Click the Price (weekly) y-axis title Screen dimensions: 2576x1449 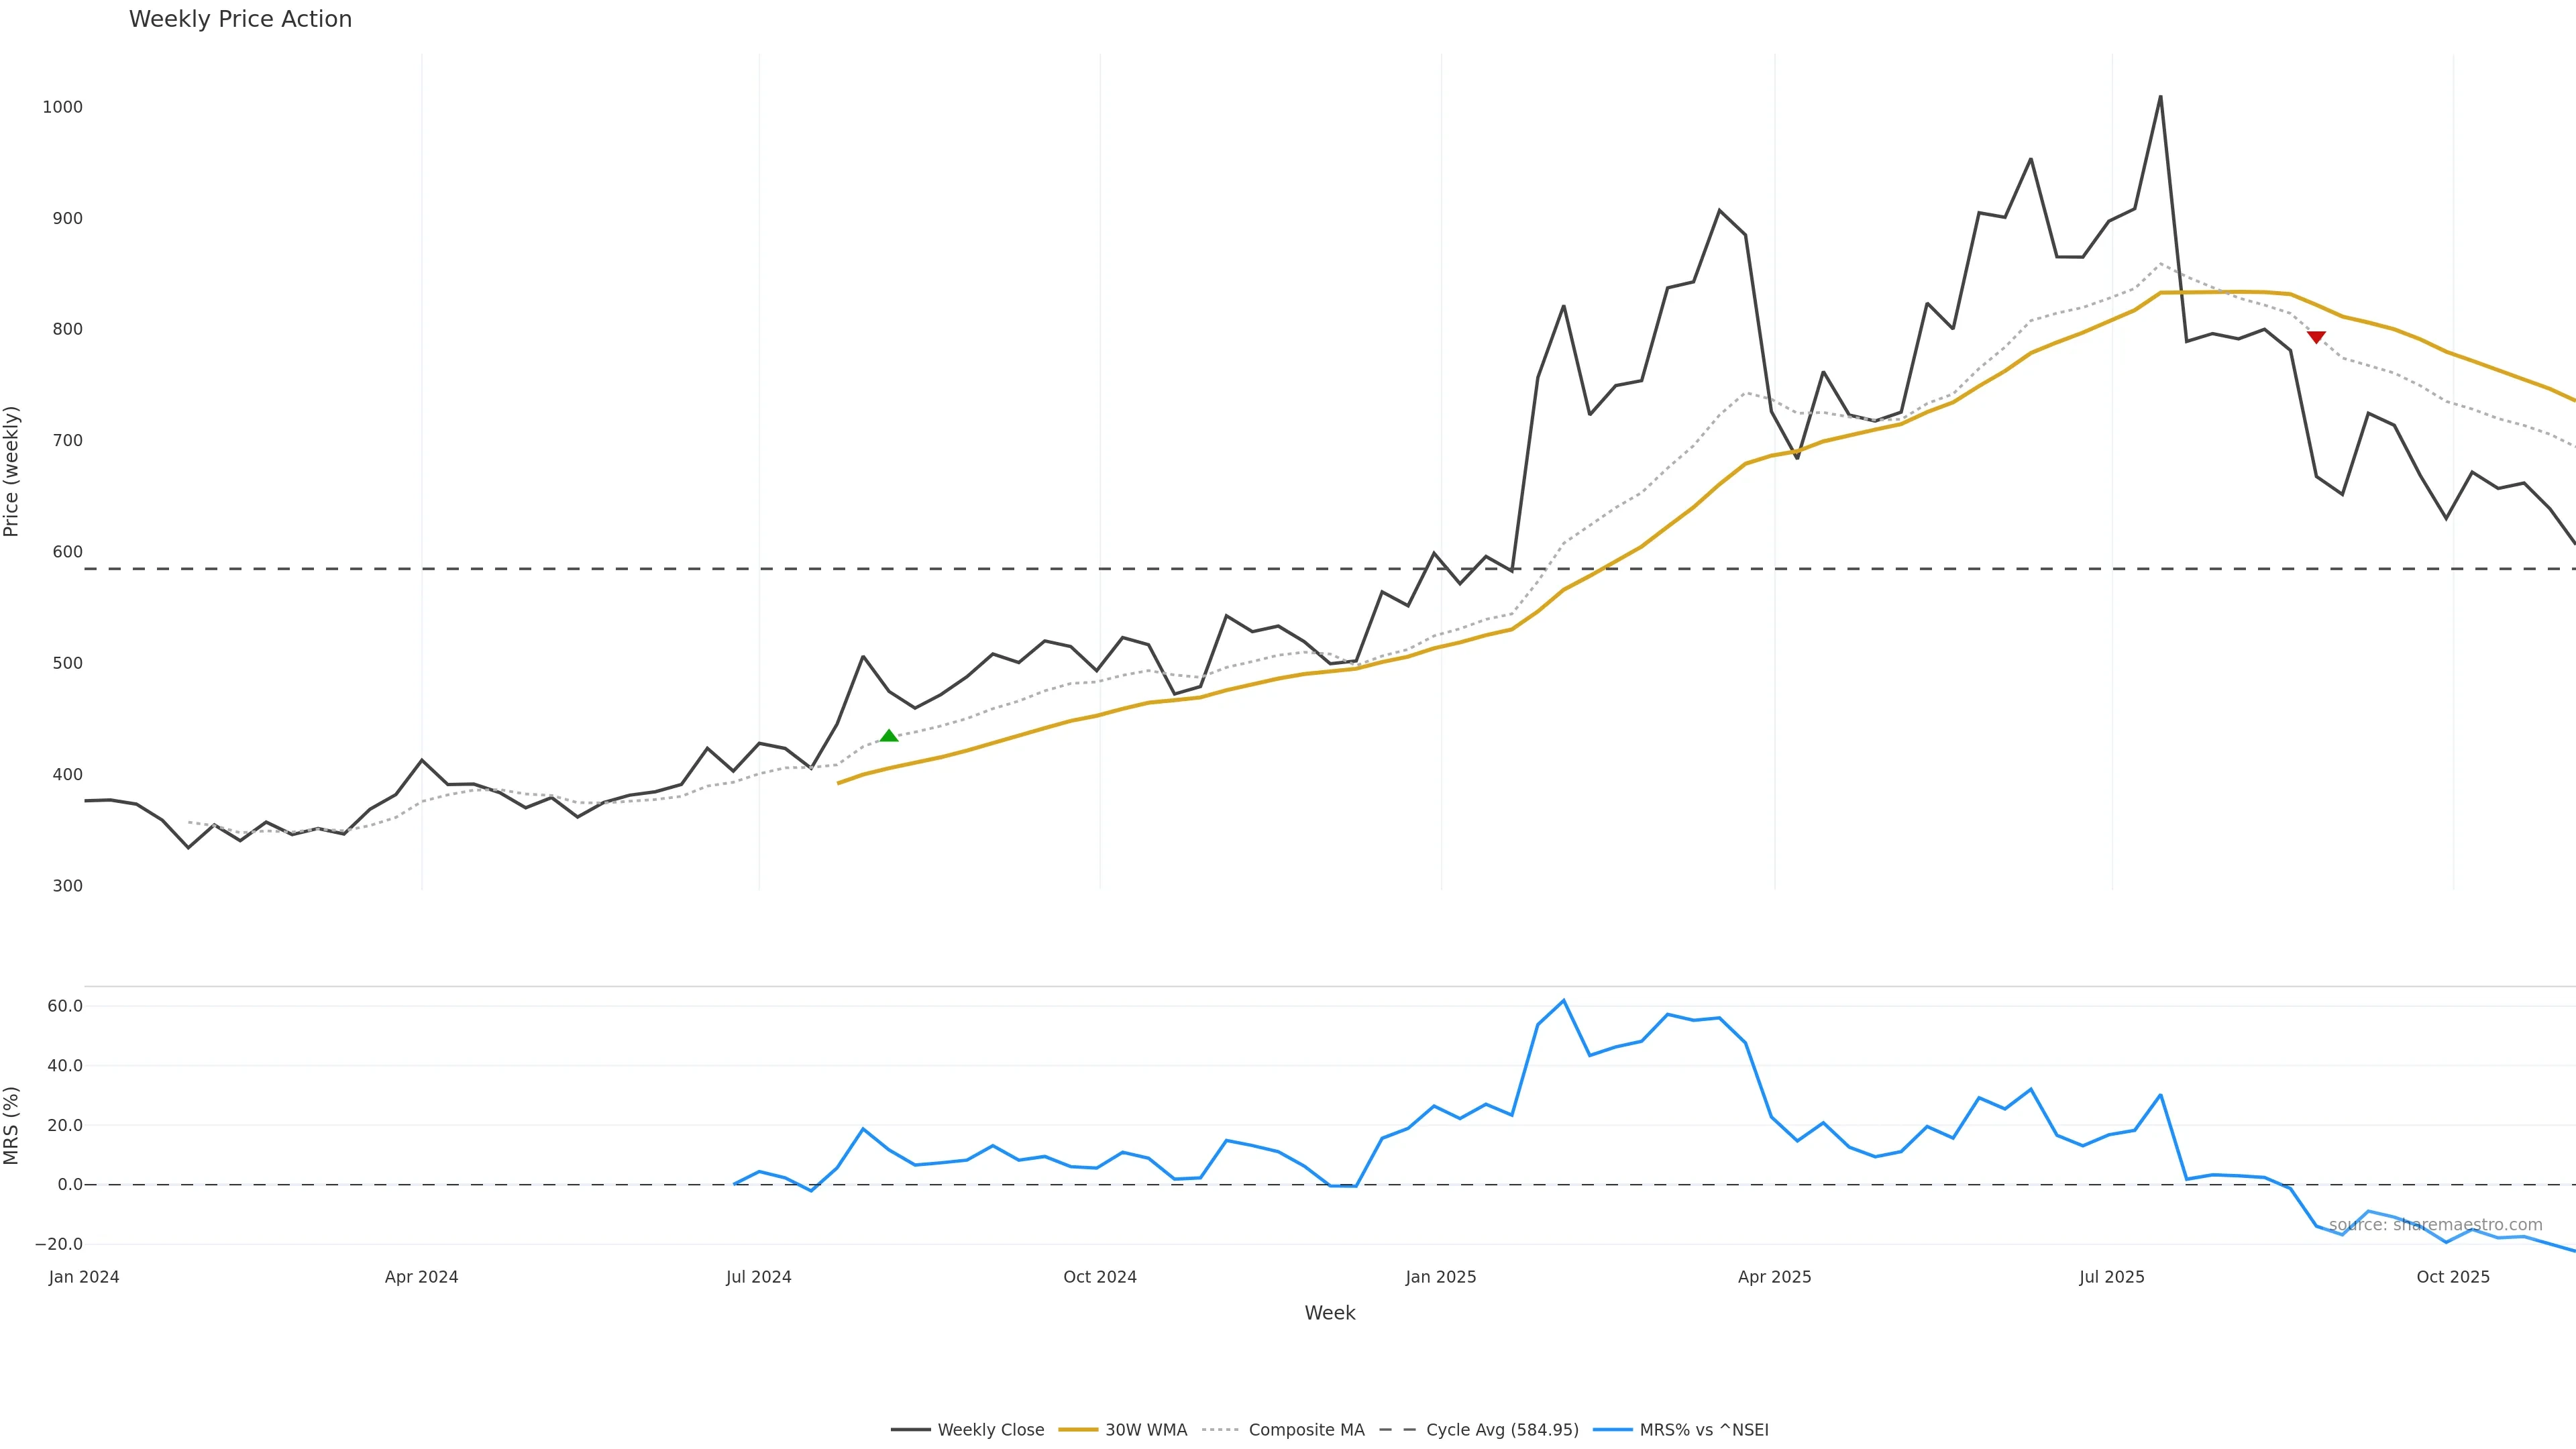click(x=12, y=471)
